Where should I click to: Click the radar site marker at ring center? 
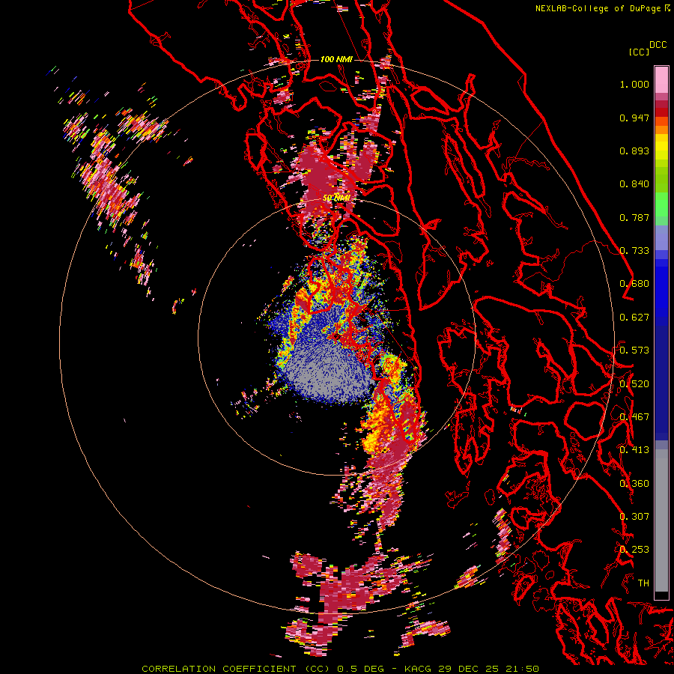click(336, 336)
